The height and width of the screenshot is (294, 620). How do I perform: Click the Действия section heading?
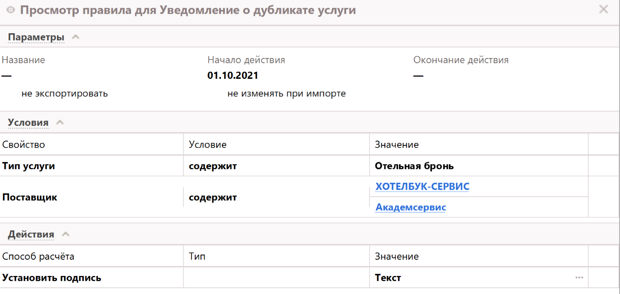click(31, 235)
